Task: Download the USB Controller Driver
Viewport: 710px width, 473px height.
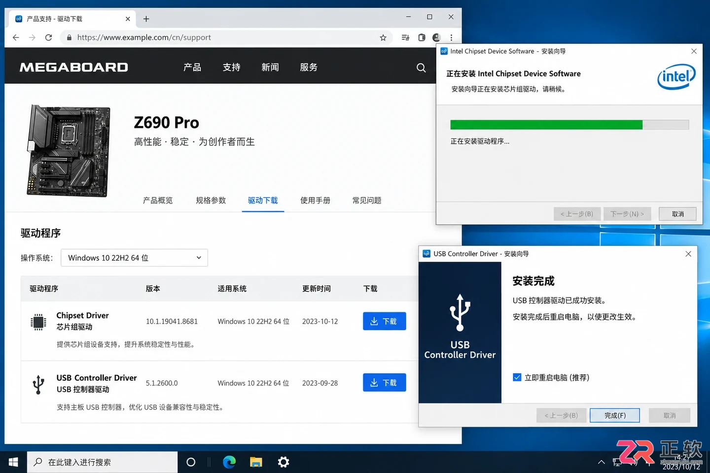Action: pos(385,383)
